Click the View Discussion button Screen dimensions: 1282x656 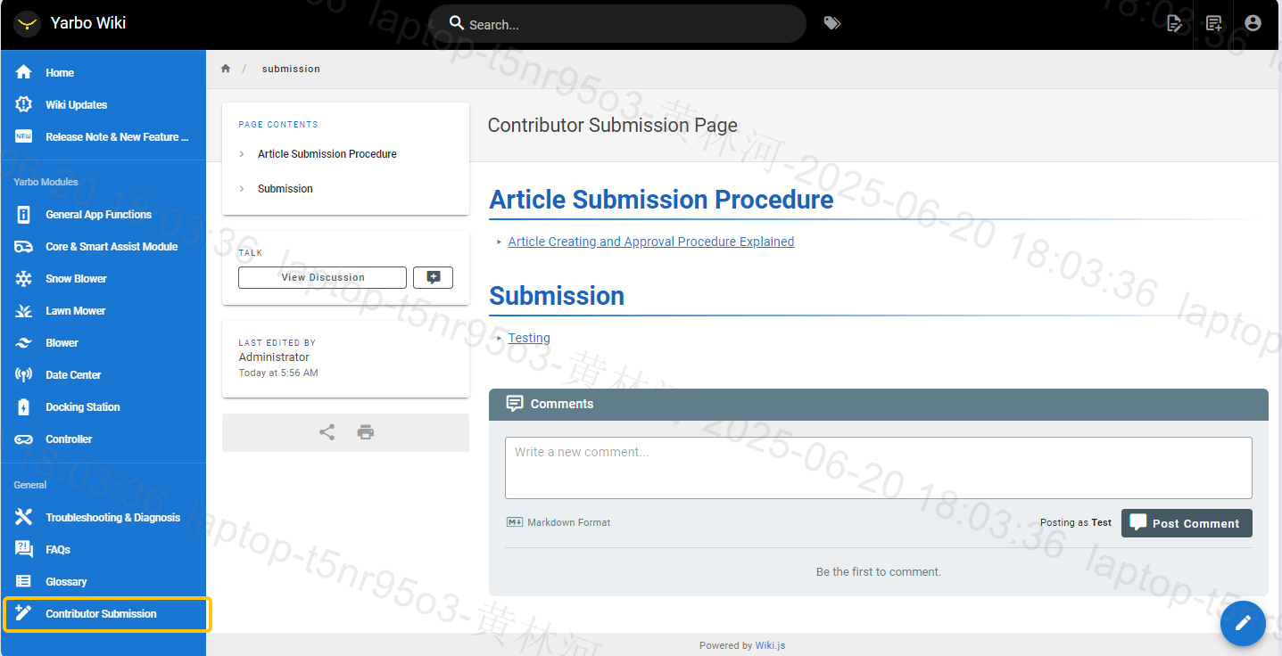click(322, 277)
